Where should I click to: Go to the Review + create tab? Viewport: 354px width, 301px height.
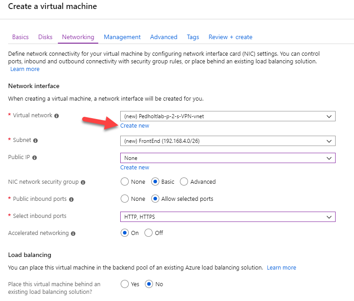(230, 37)
